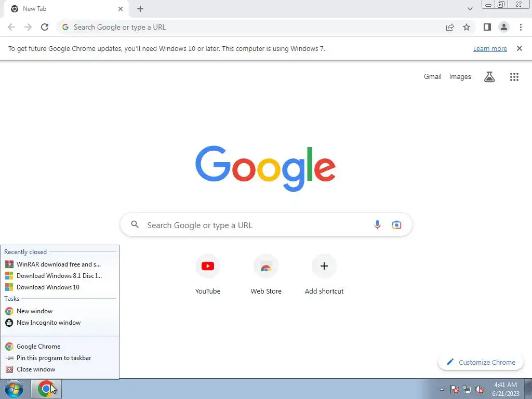Pin this program to taskbar

tap(60, 358)
